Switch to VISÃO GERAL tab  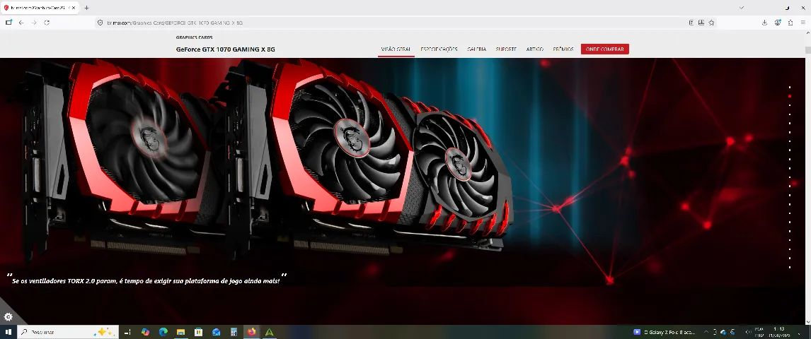[x=396, y=49]
